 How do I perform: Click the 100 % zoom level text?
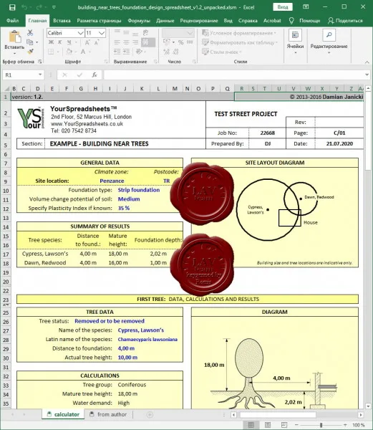pyautogui.click(x=359, y=425)
